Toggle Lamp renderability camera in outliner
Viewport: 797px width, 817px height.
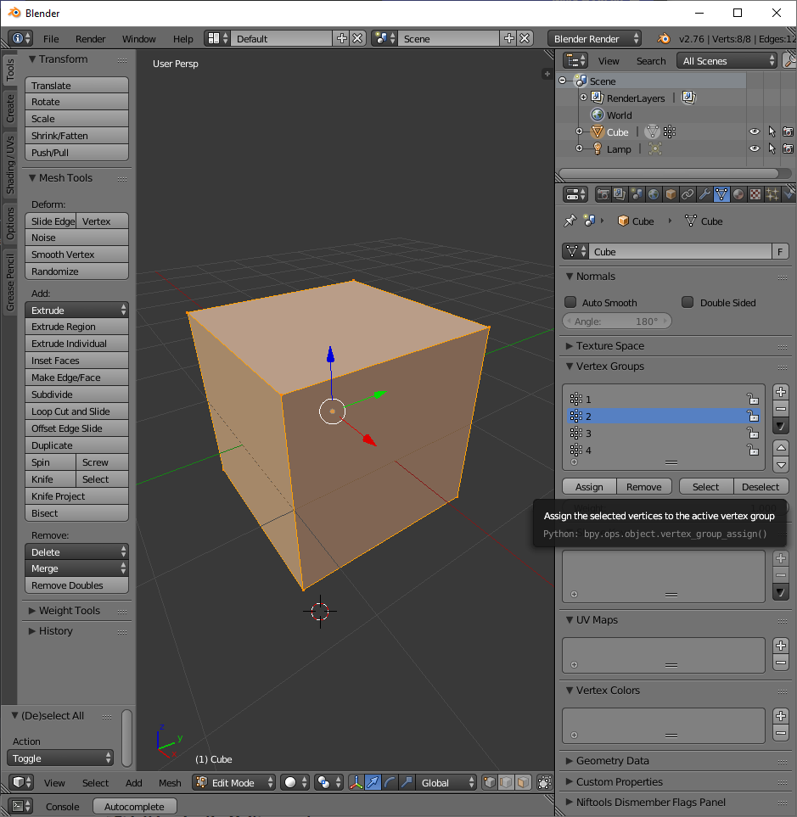789,149
